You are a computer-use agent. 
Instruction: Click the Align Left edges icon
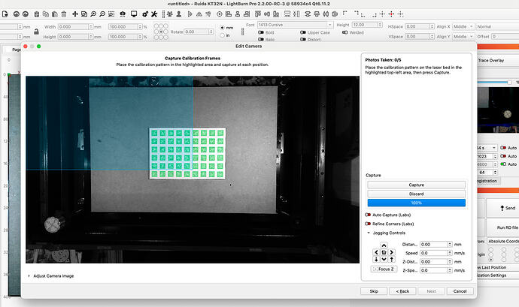[x=229, y=14]
